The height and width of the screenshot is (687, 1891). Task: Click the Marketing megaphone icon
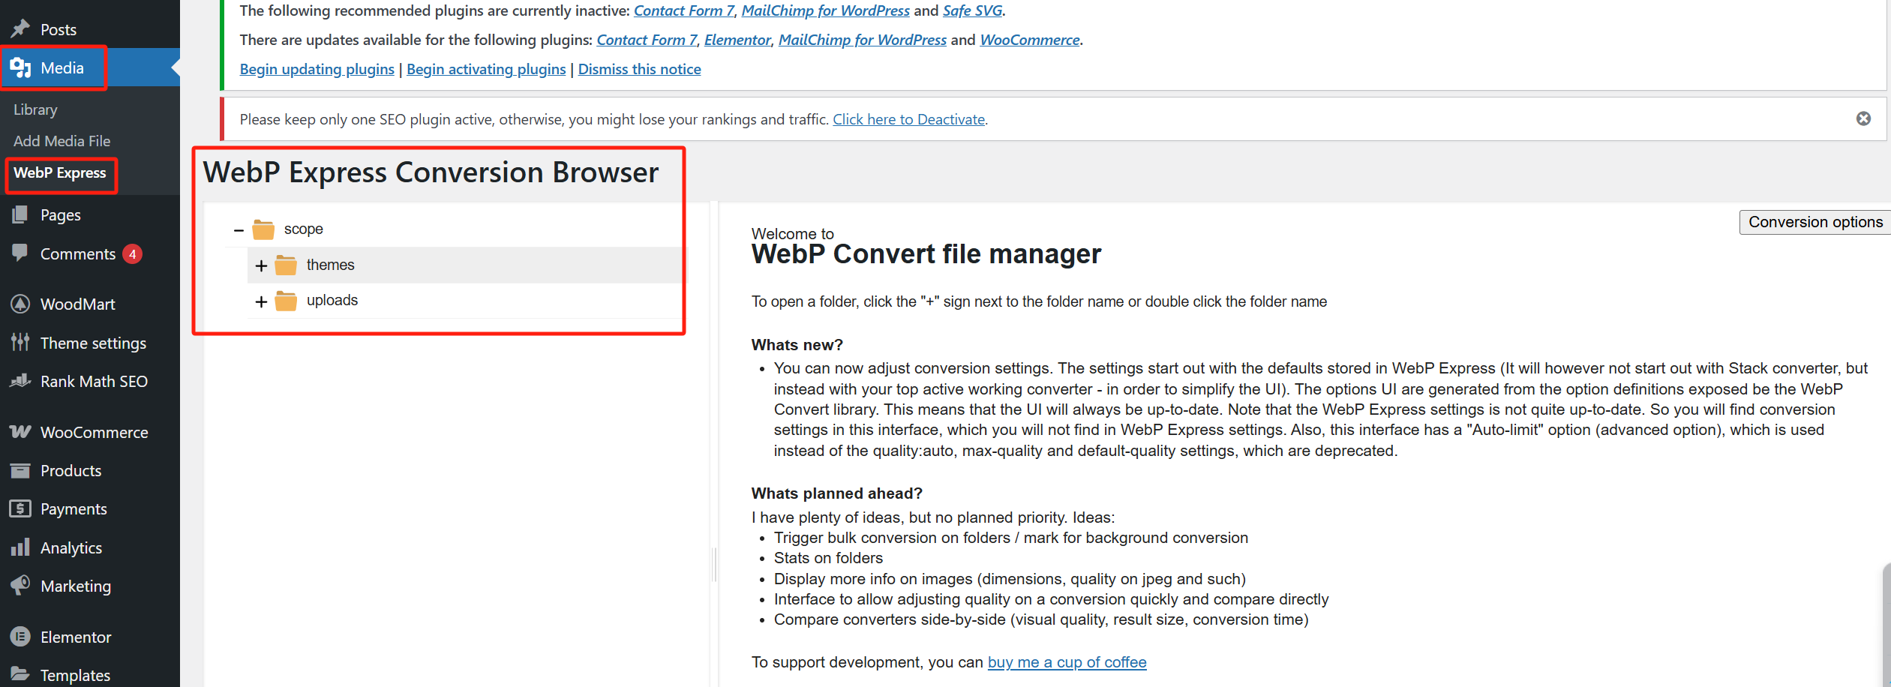[x=20, y=585]
